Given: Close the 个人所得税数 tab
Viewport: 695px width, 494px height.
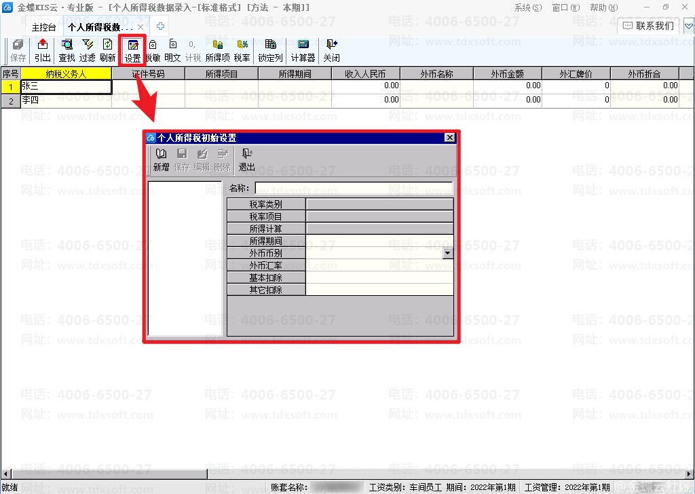Looking at the screenshot, I should (140, 27).
